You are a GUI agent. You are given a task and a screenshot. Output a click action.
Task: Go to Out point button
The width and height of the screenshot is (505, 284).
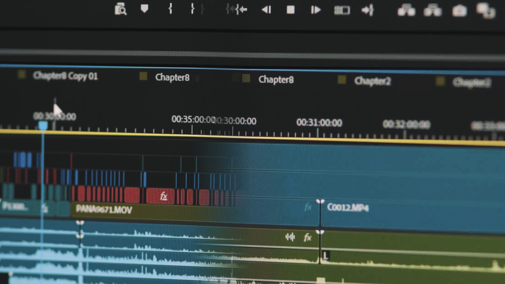pyautogui.click(x=368, y=10)
